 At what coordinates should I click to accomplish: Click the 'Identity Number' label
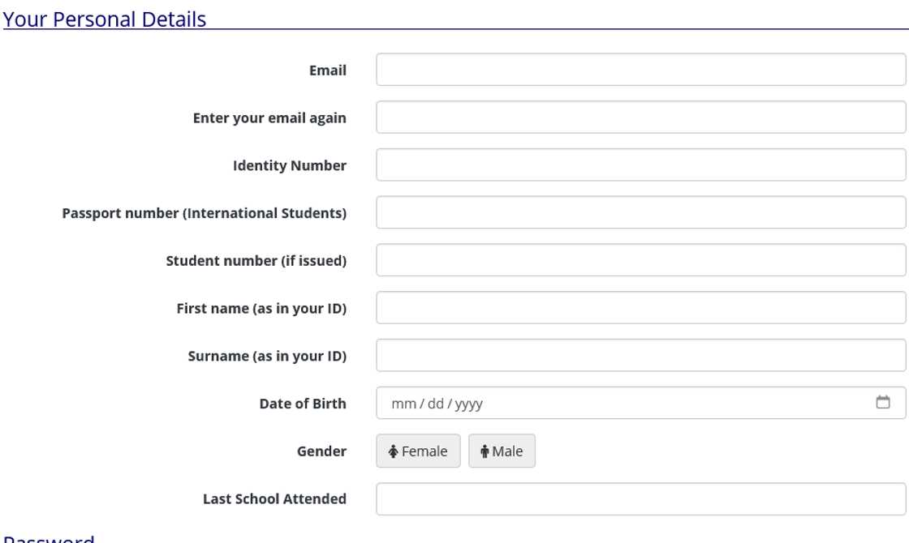pos(289,165)
